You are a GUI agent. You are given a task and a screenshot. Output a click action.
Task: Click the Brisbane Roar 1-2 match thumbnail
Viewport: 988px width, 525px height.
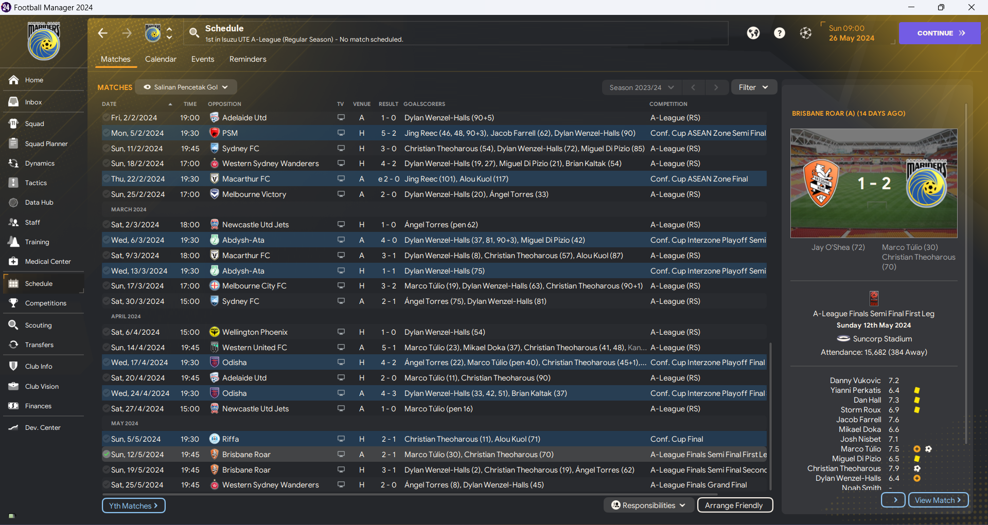point(874,183)
